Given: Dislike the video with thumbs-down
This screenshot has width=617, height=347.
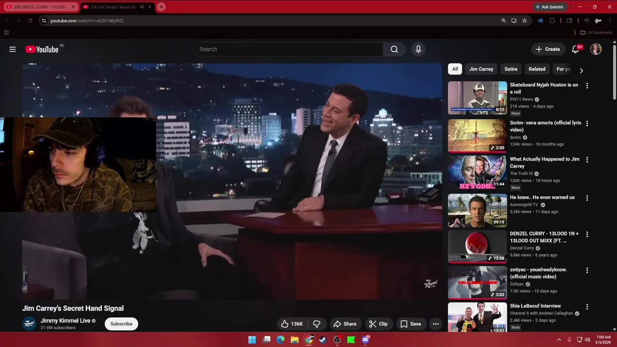Looking at the screenshot, I should pos(317,324).
